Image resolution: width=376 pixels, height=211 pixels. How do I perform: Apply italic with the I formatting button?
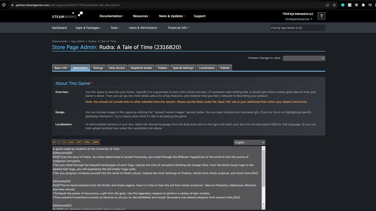coord(59,142)
